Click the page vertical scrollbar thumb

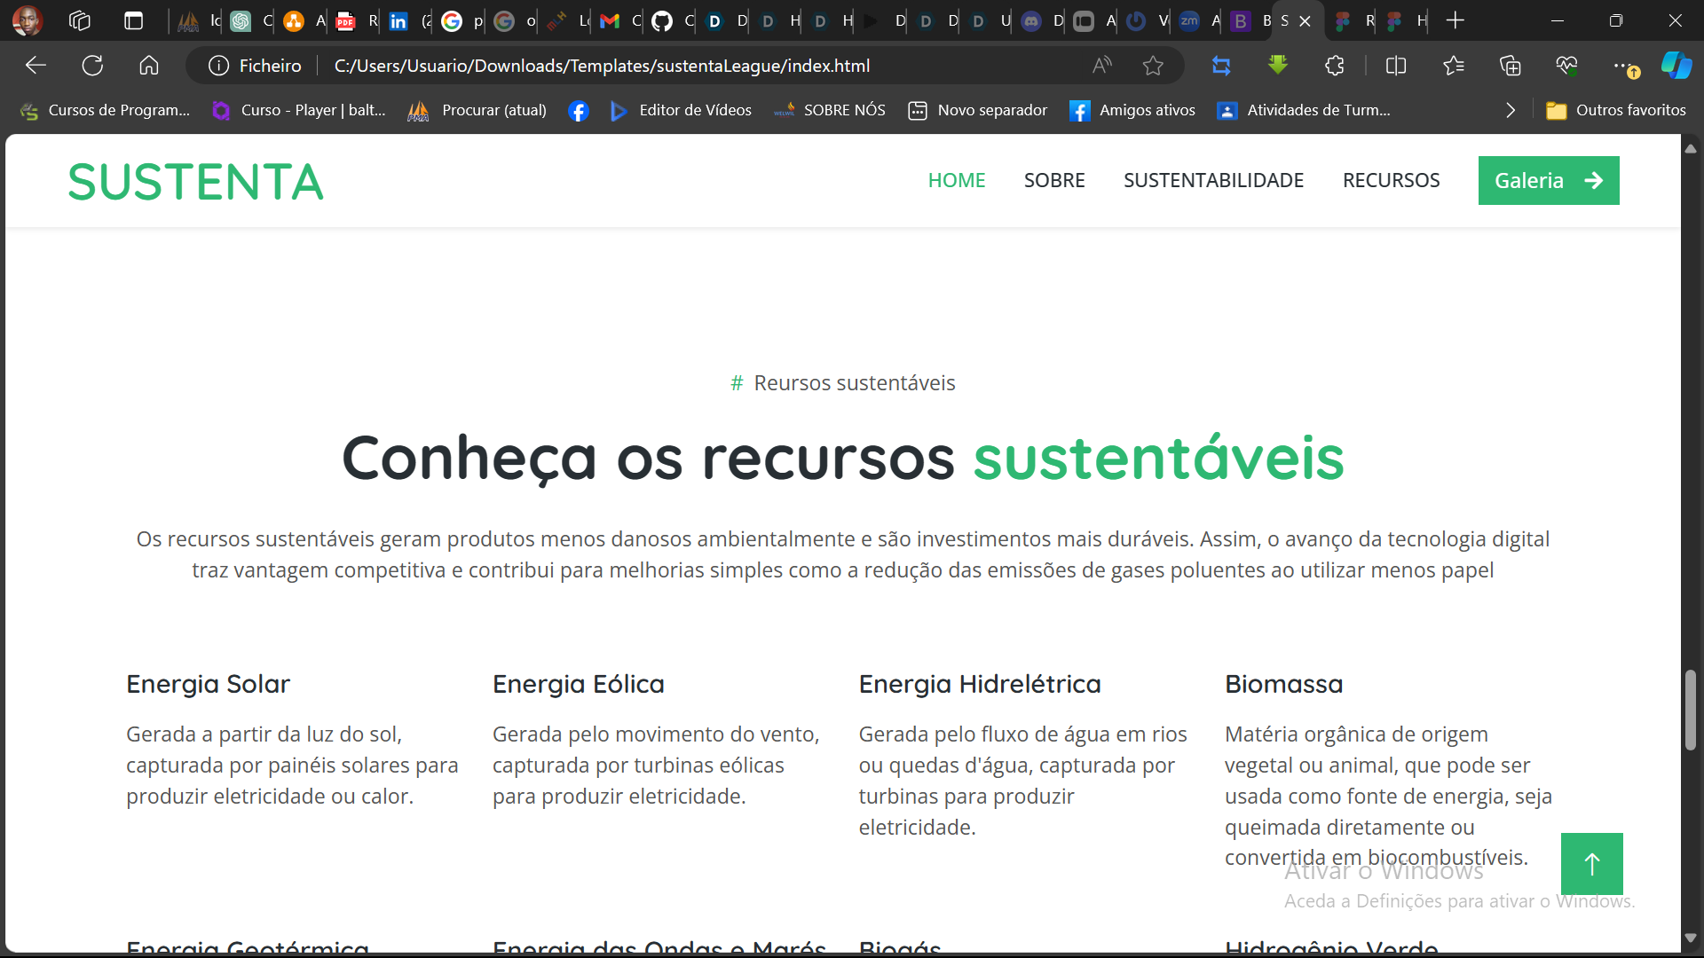(x=1690, y=710)
